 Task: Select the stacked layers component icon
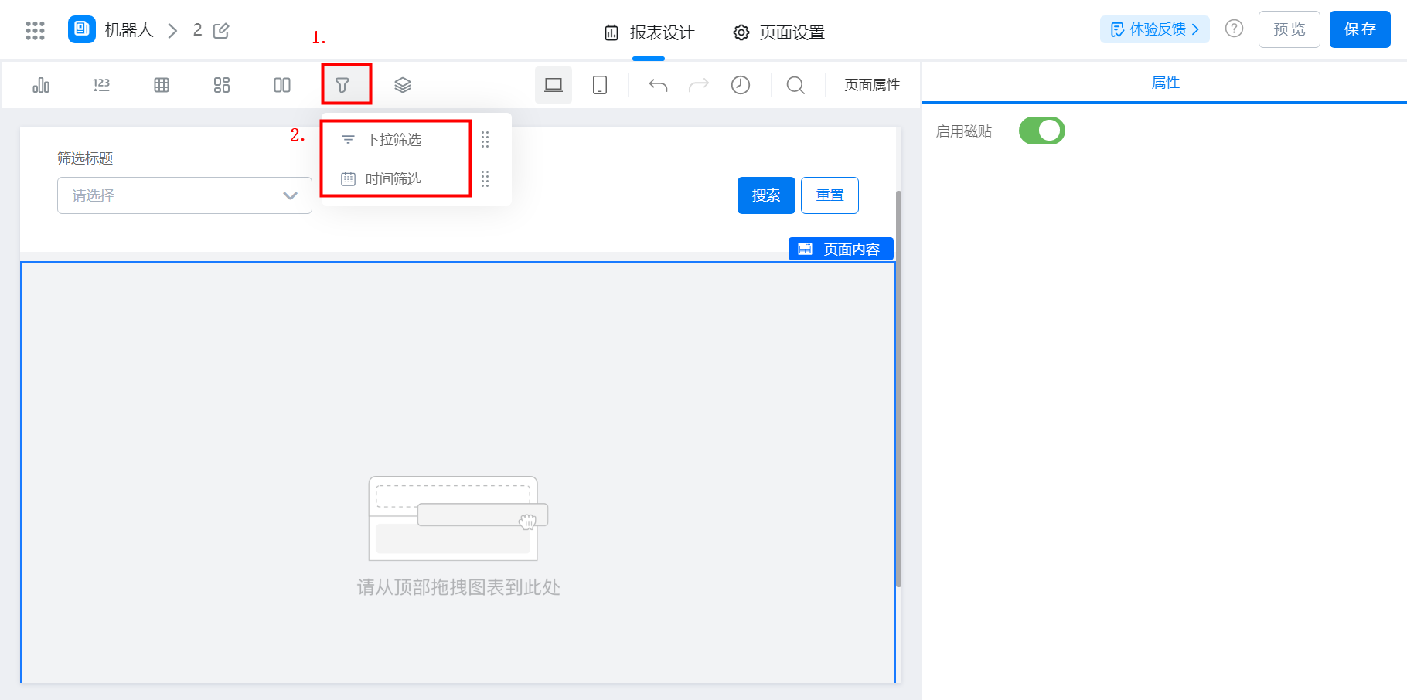(403, 85)
